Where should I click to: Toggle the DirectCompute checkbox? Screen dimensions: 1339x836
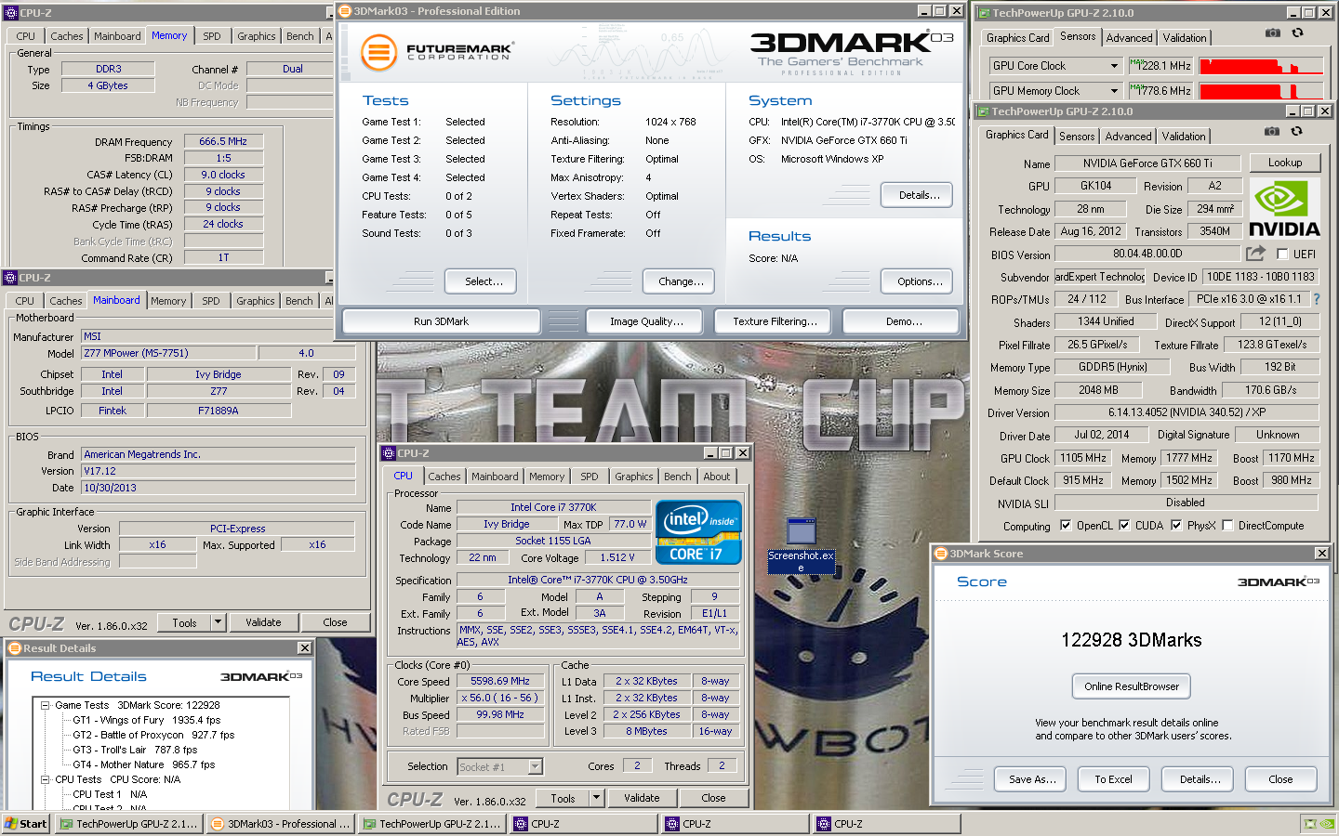point(1227,525)
